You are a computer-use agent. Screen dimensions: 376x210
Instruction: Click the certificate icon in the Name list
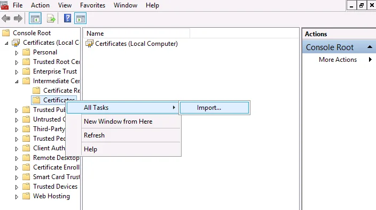(89, 44)
